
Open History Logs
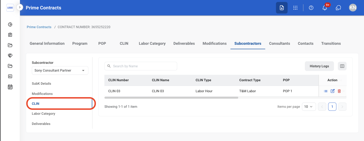[x=319, y=66]
